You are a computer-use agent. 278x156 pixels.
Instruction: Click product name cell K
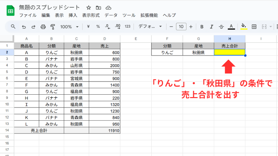point(26,118)
